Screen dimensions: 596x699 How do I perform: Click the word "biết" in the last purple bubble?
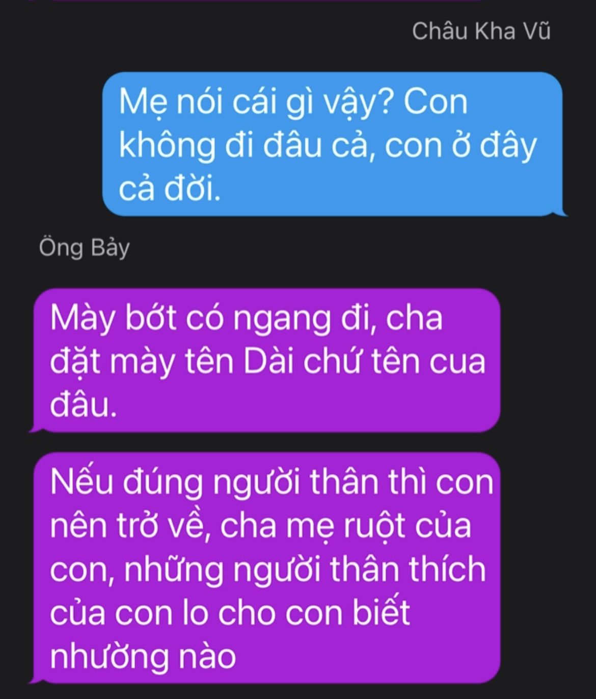click(x=381, y=612)
